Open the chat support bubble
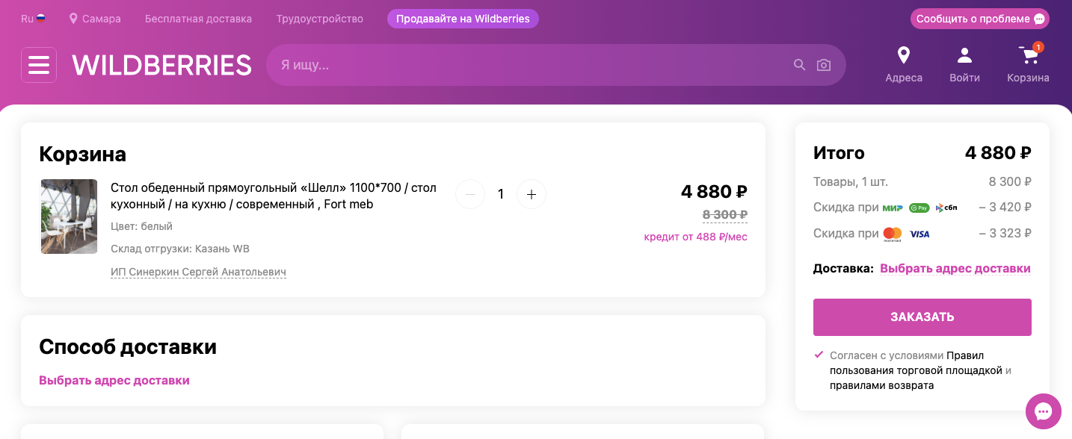 (1044, 411)
